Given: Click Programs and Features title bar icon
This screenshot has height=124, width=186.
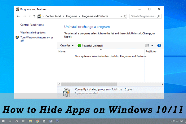Looking at the screenshot, I should [x=17, y=9].
